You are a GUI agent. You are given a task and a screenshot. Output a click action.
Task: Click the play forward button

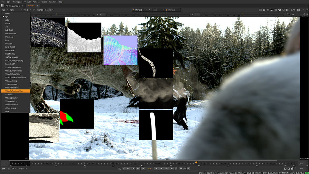point(156,169)
